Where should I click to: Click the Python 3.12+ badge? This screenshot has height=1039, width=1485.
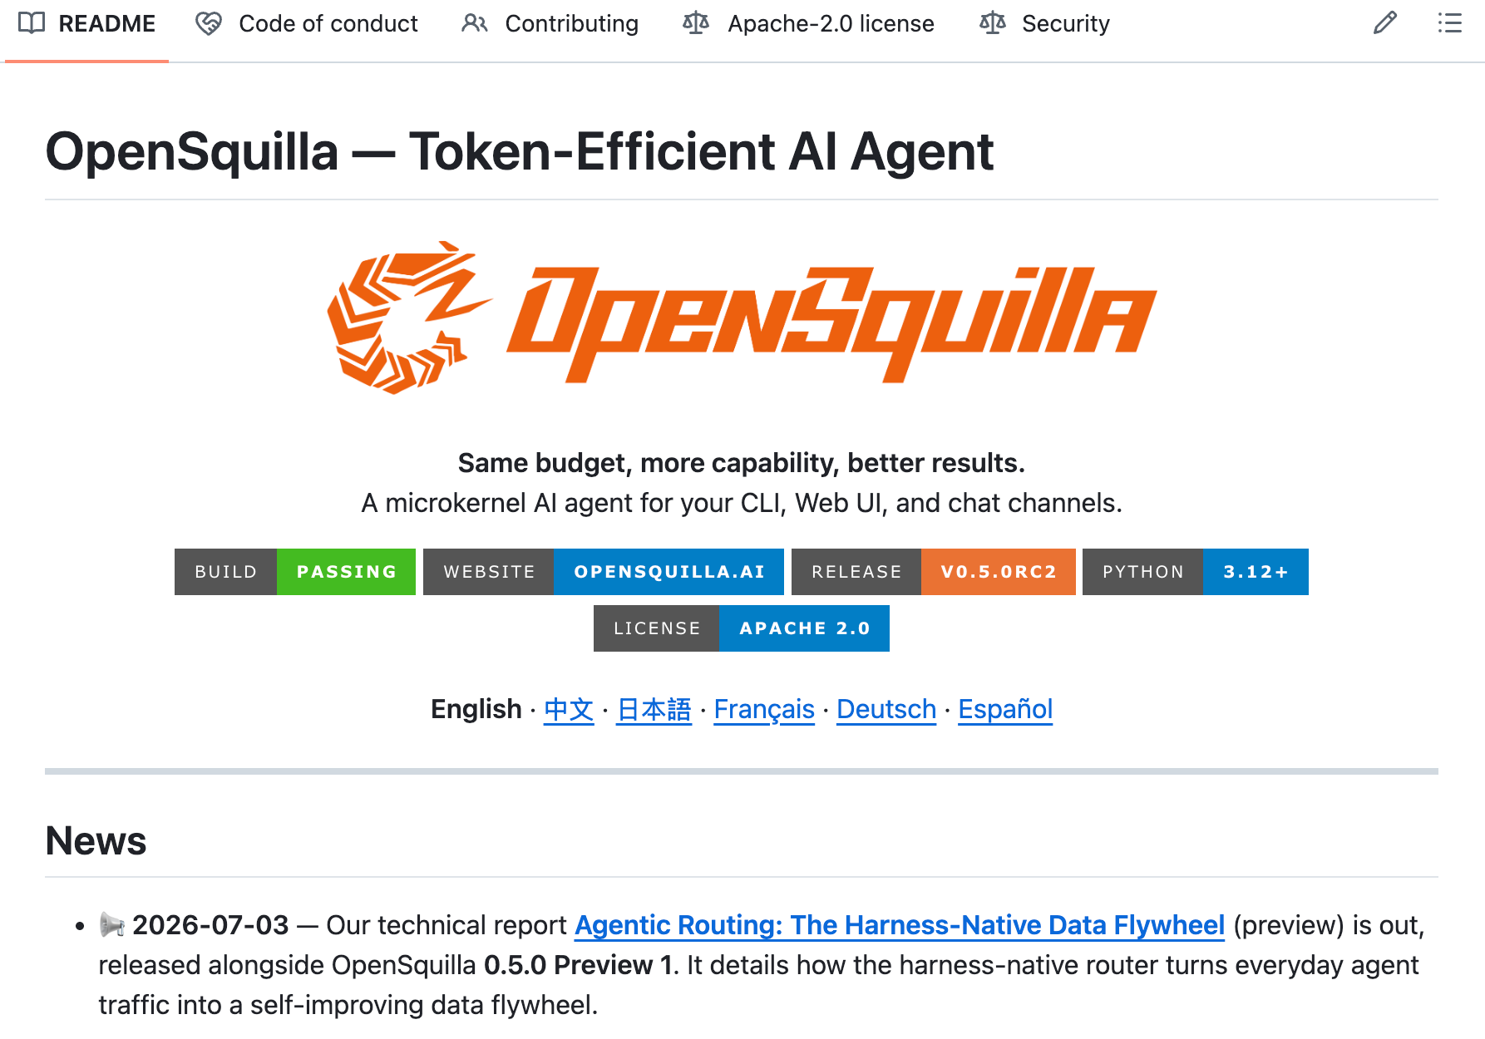point(1196,572)
